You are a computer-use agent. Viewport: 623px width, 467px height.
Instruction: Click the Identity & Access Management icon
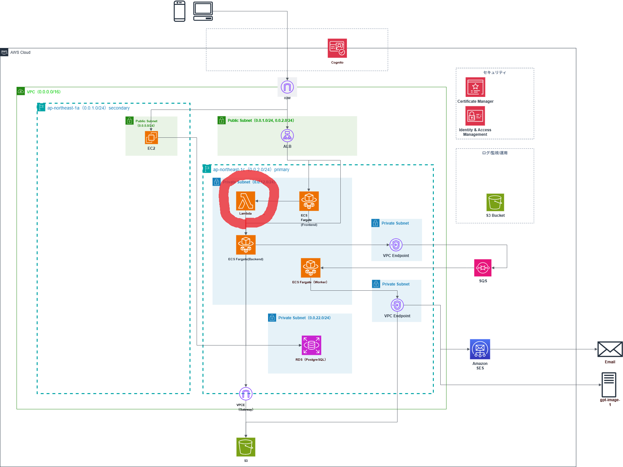click(x=475, y=116)
